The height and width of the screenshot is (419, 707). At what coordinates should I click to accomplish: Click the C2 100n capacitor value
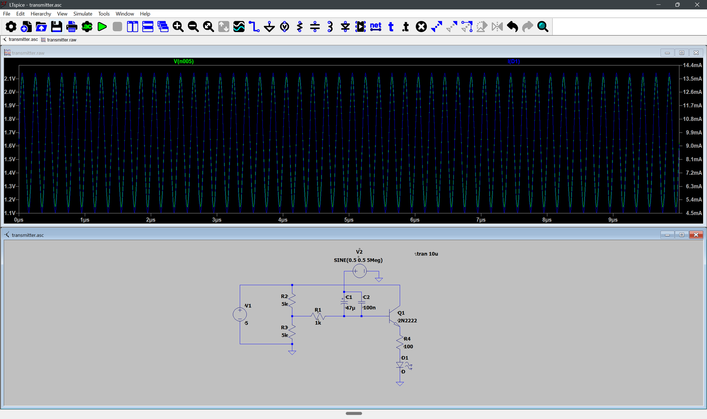tap(369, 308)
